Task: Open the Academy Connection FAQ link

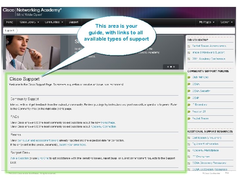Action: pos(103,127)
